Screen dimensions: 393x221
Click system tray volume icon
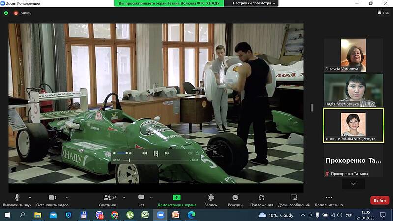click(x=340, y=215)
